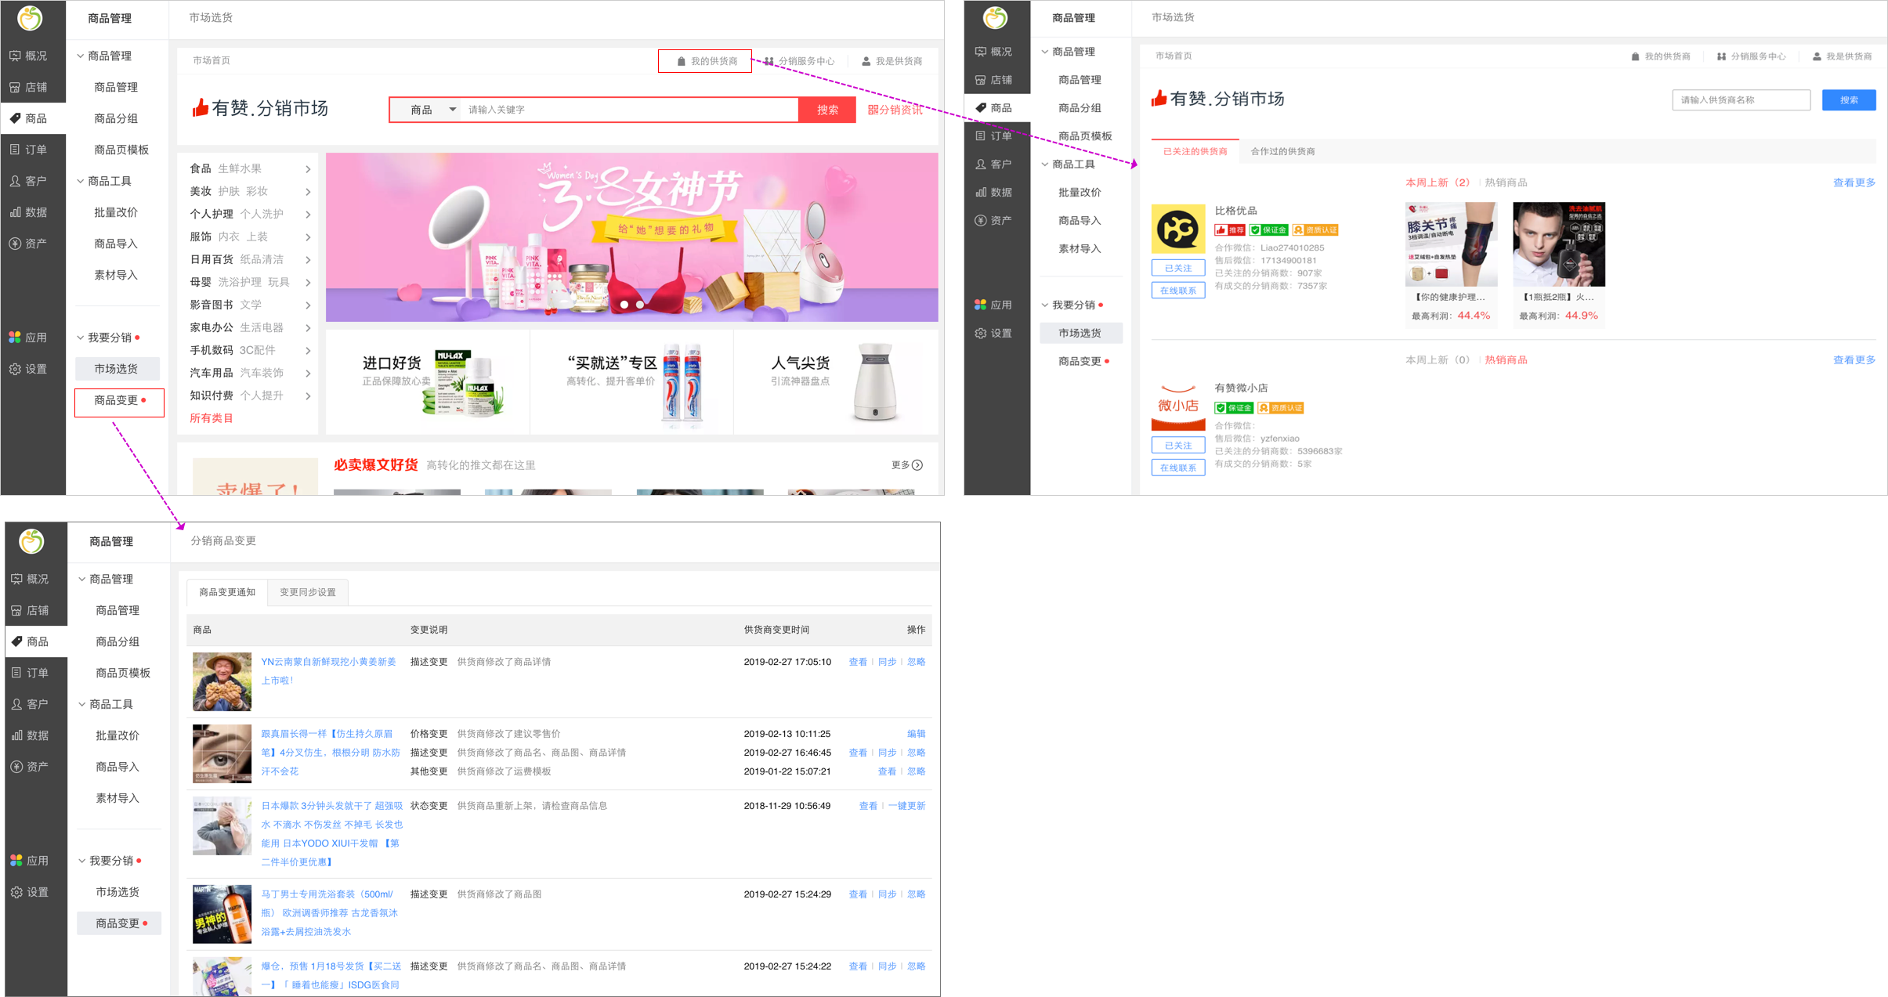Open 数据 data icon in the top-left window sidebar
Image resolution: width=1888 pixels, height=997 pixels.
click(15, 212)
